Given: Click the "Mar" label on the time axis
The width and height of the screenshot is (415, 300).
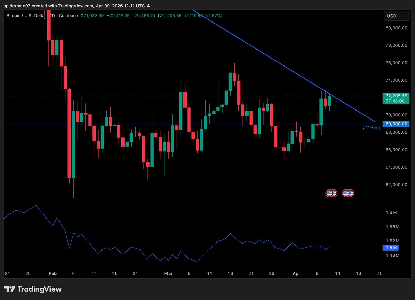Looking at the screenshot, I should pos(168,273).
